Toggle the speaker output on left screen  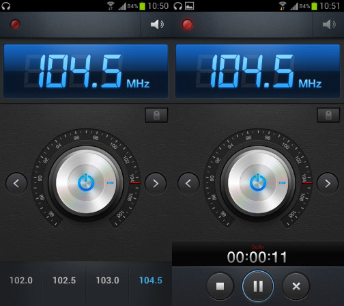(157, 25)
